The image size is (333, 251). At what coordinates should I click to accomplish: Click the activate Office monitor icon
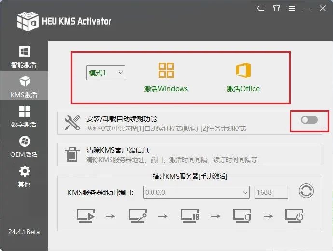[x=242, y=216]
